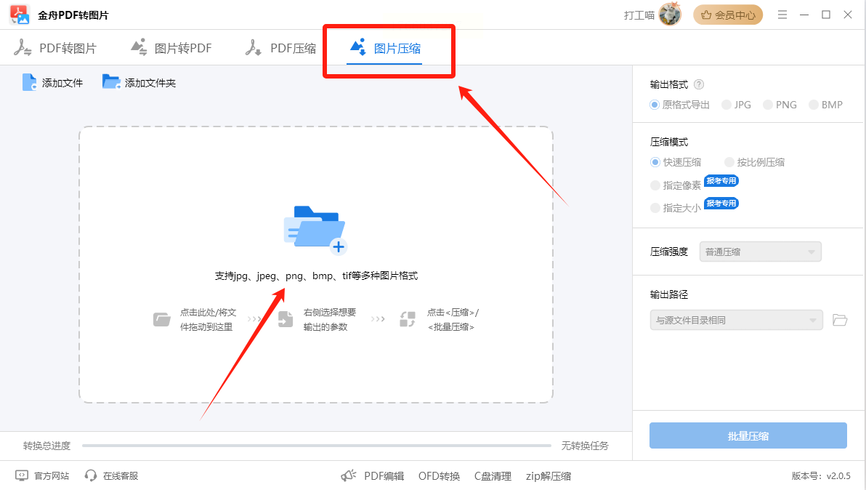This screenshot has width=866, height=490.
Task: Open the 输出路径 dropdown 与源文件目录相同
Action: pyautogui.click(x=736, y=321)
